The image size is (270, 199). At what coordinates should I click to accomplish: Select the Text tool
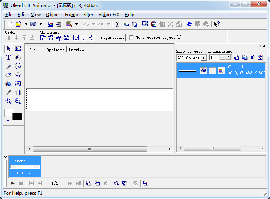(x=8, y=57)
